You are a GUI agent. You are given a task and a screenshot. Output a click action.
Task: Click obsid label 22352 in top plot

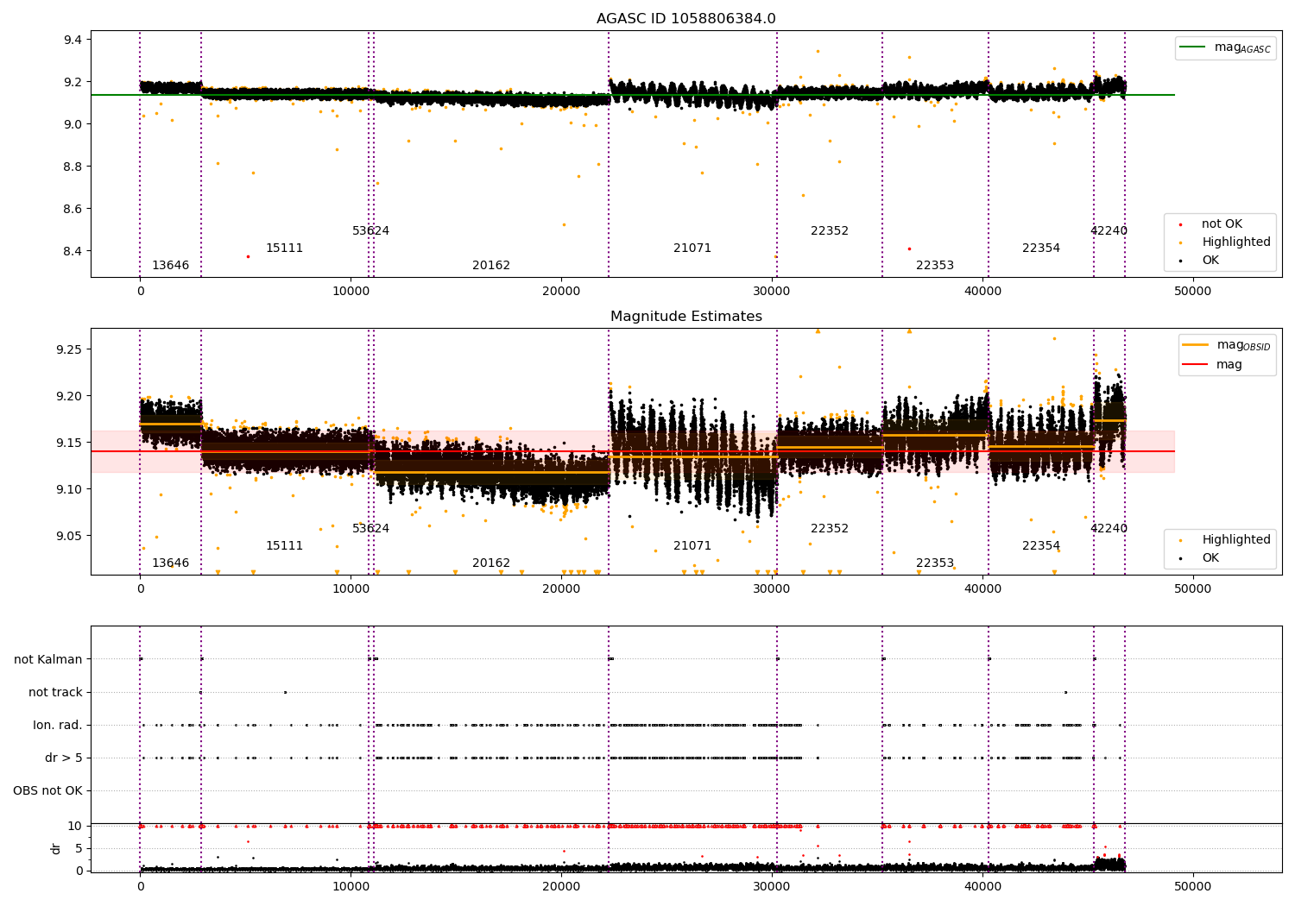coord(830,230)
